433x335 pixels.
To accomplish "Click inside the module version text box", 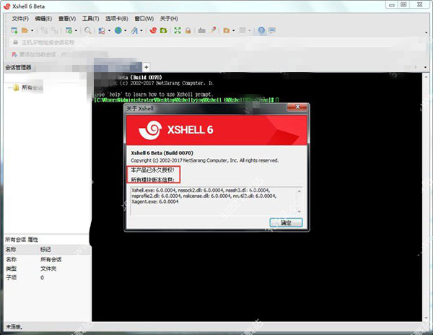I will 213,201.
